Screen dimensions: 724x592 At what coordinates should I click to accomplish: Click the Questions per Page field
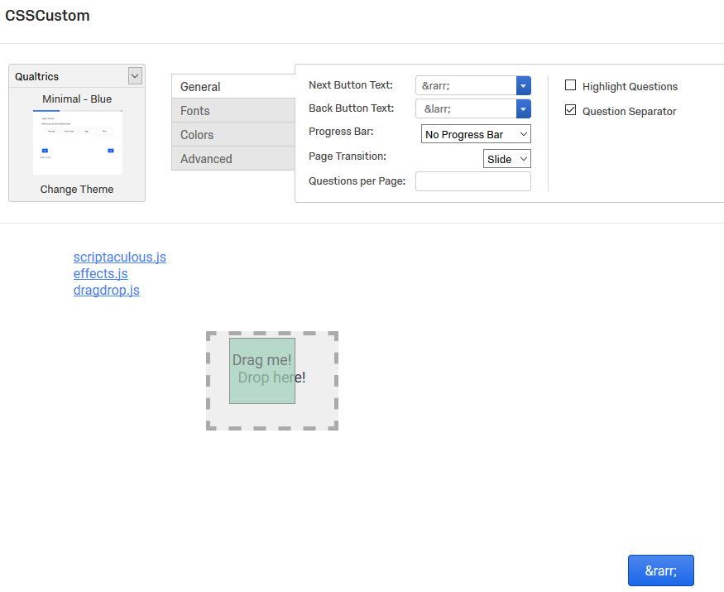coord(472,181)
